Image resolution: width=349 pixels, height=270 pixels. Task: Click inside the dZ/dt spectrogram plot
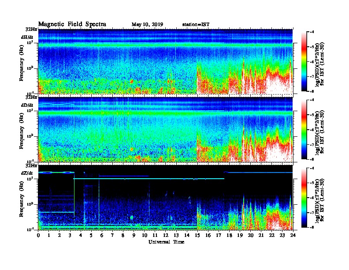point(166,198)
